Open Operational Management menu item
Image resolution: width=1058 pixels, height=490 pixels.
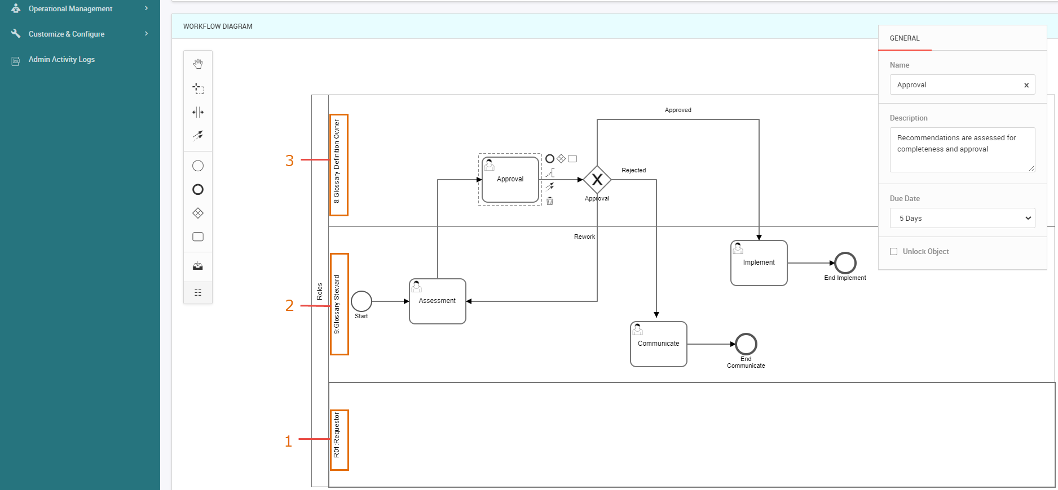tap(70, 8)
